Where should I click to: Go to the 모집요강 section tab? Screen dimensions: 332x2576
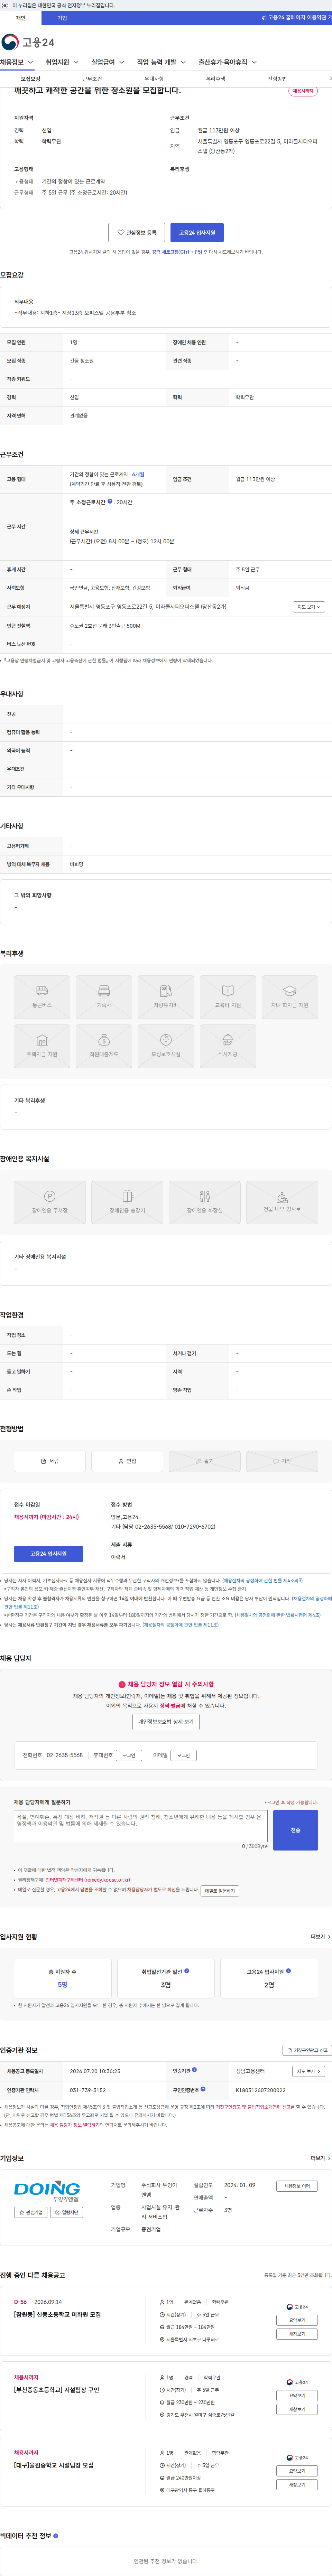click(31, 79)
